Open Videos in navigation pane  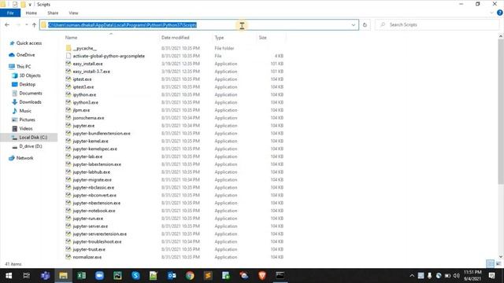point(22,128)
